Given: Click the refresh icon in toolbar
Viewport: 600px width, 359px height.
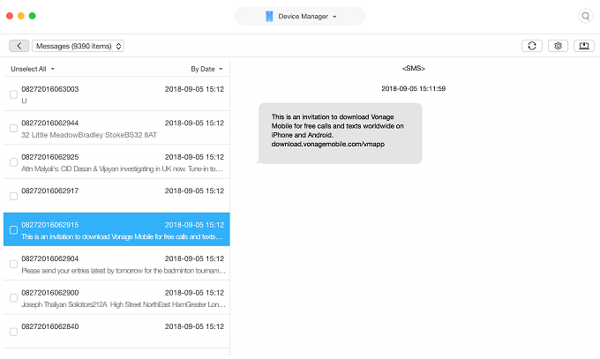Looking at the screenshot, I should click(x=532, y=46).
